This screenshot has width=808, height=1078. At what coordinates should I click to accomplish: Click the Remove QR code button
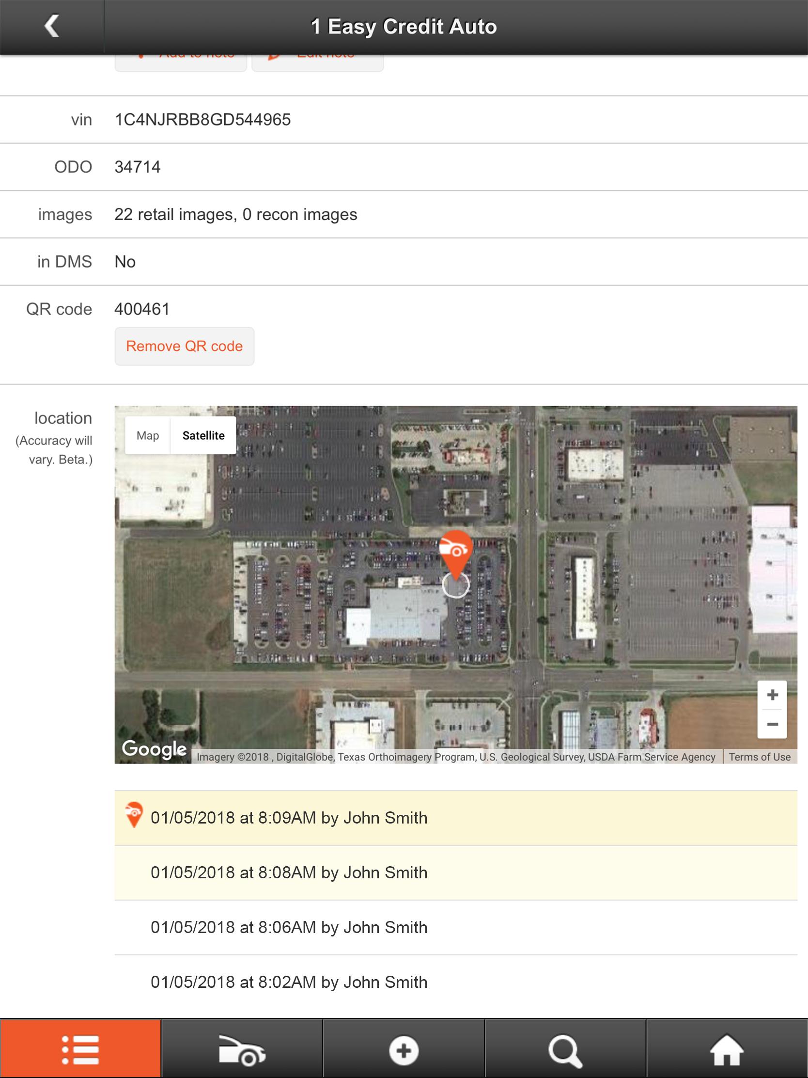185,346
